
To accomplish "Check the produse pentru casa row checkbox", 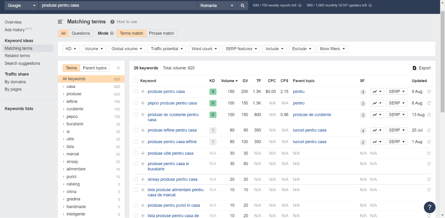I will coord(136,91).
